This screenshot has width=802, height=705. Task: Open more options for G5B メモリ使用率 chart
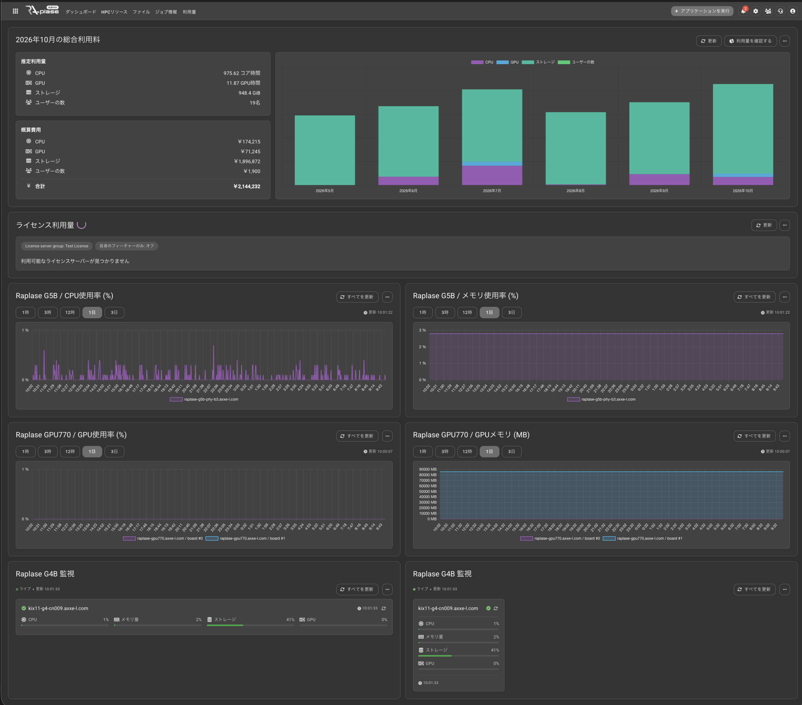pyautogui.click(x=785, y=297)
